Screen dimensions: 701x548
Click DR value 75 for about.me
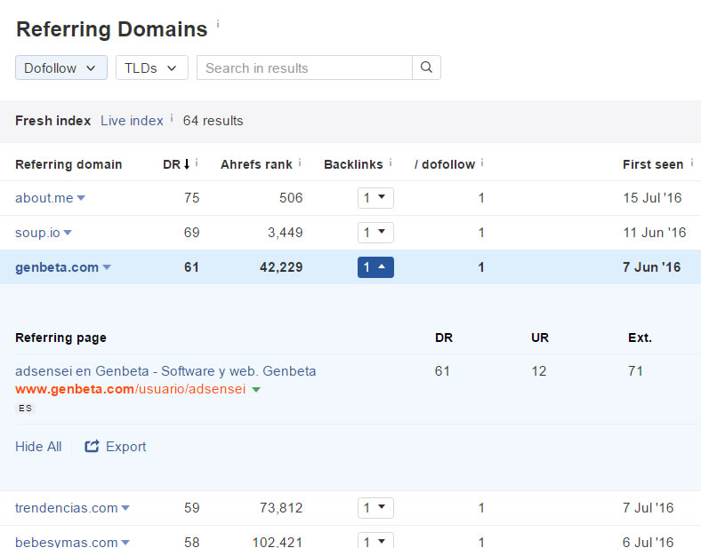coord(192,198)
